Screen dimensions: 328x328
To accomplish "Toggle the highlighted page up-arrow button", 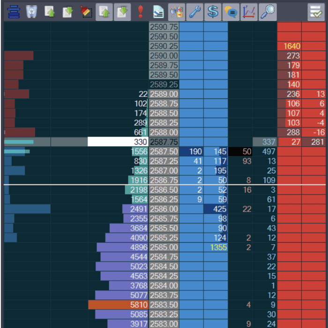I will [104, 12].
